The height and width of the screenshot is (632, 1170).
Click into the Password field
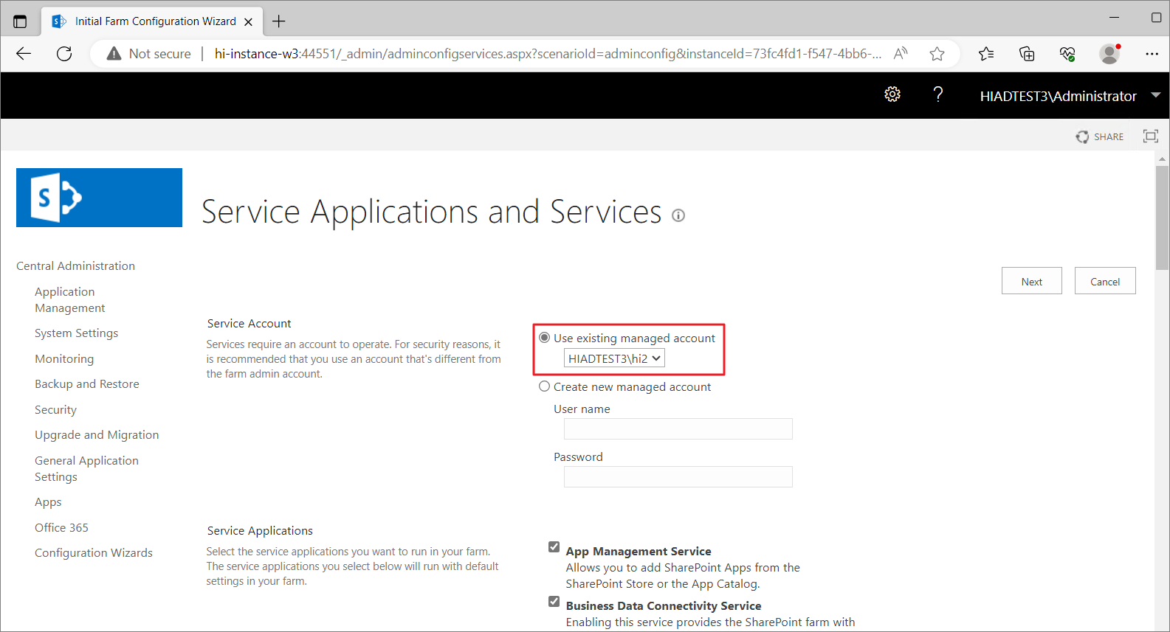pos(678,476)
